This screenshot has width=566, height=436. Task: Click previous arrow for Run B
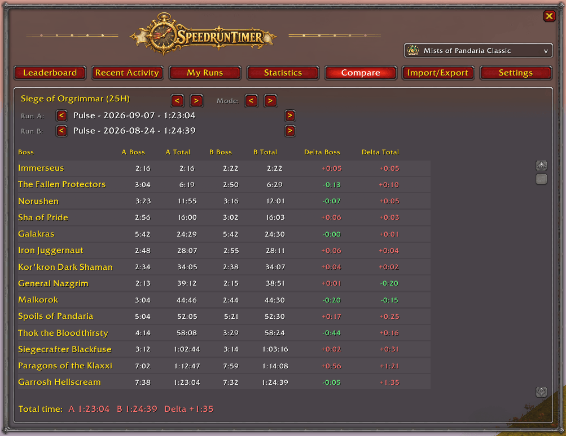click(x=62, y=131)
